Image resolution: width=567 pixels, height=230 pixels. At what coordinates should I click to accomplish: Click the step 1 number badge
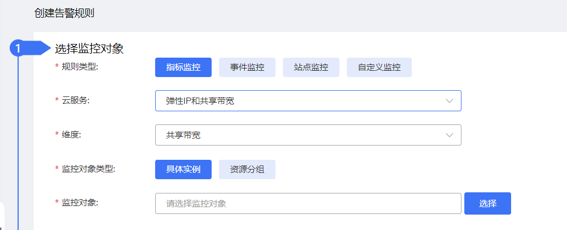18,49
